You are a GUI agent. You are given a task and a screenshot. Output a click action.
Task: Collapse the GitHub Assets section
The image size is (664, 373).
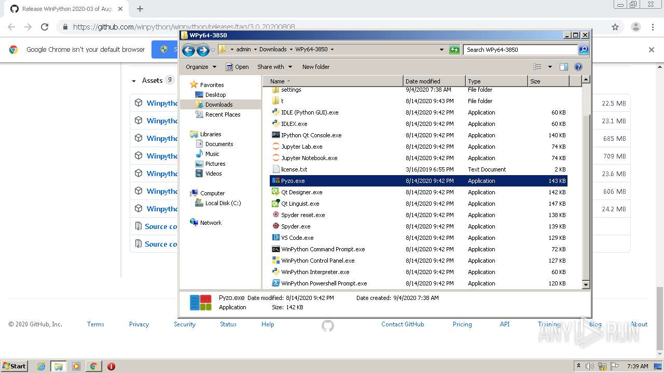click(134, 81)
